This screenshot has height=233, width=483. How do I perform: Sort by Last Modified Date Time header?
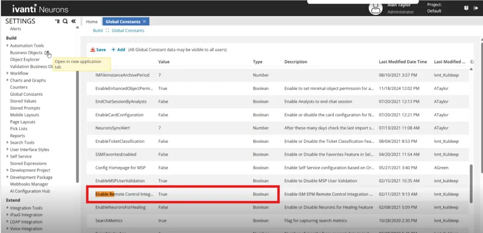coord(403,62)
